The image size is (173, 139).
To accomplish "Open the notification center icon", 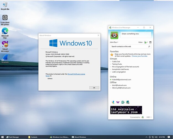I will (169, 137).
